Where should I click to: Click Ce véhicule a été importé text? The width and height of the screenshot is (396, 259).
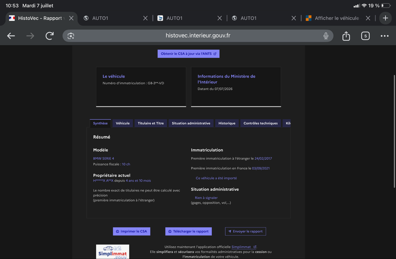click(x=216, y=178)
